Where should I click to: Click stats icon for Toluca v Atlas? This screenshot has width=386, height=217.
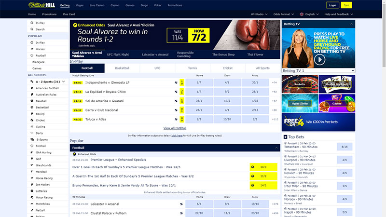click(x=176, y=119)
